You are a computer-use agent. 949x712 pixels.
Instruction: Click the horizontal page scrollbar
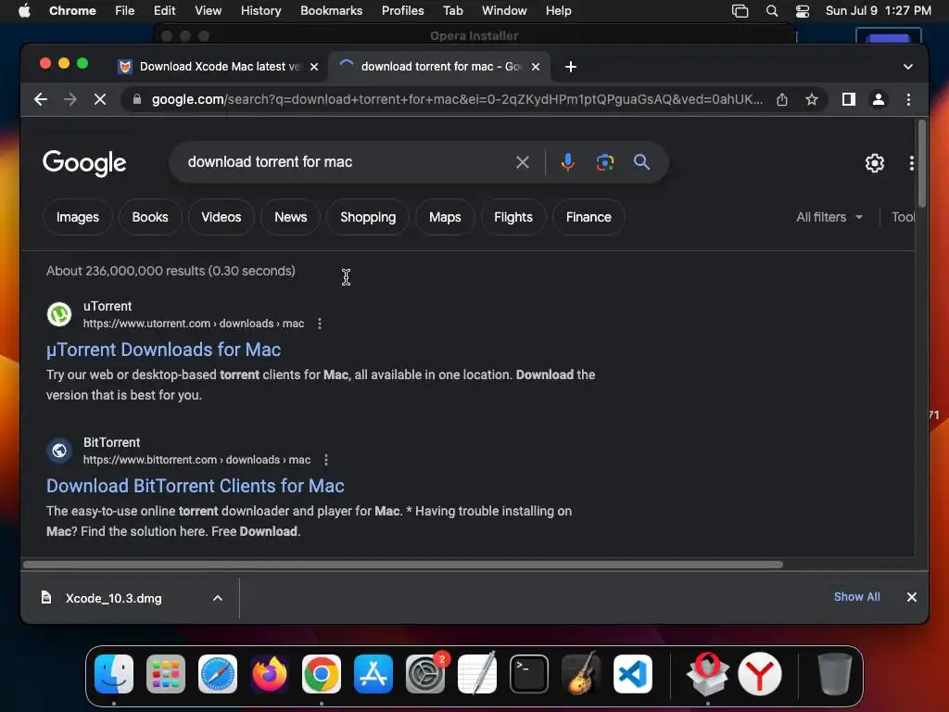click(x=402, y=565)
